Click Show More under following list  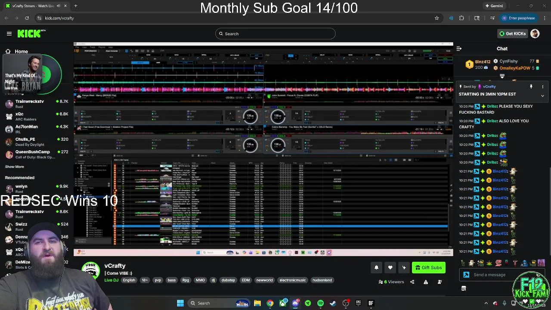point(15,167)
